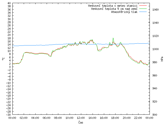The width and height of the screenshot is (165, 124).
Task: Click the '10:00' time axis label
Action: pyautogui.click(x=69, y=118)
